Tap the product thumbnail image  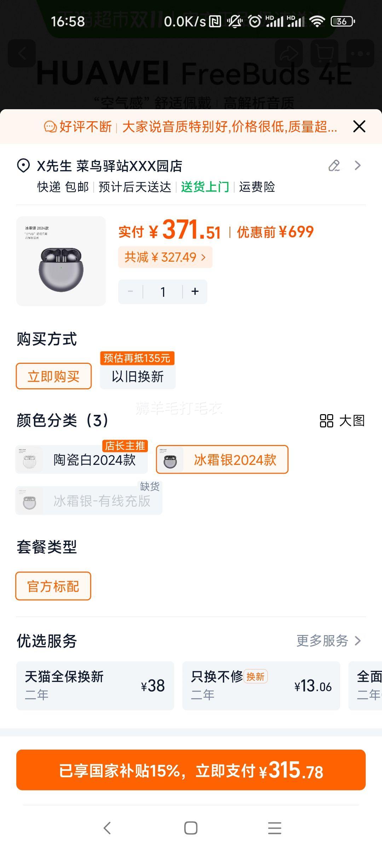coord(61,261)
